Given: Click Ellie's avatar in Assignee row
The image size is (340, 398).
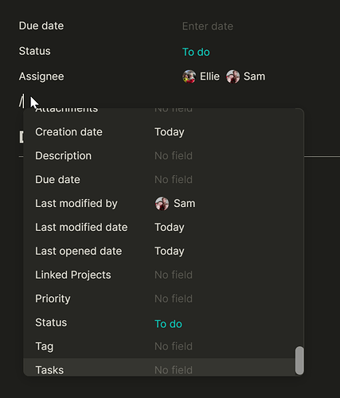Looking at the screenshot, I should pyautogui.click(x=189, y=76).
